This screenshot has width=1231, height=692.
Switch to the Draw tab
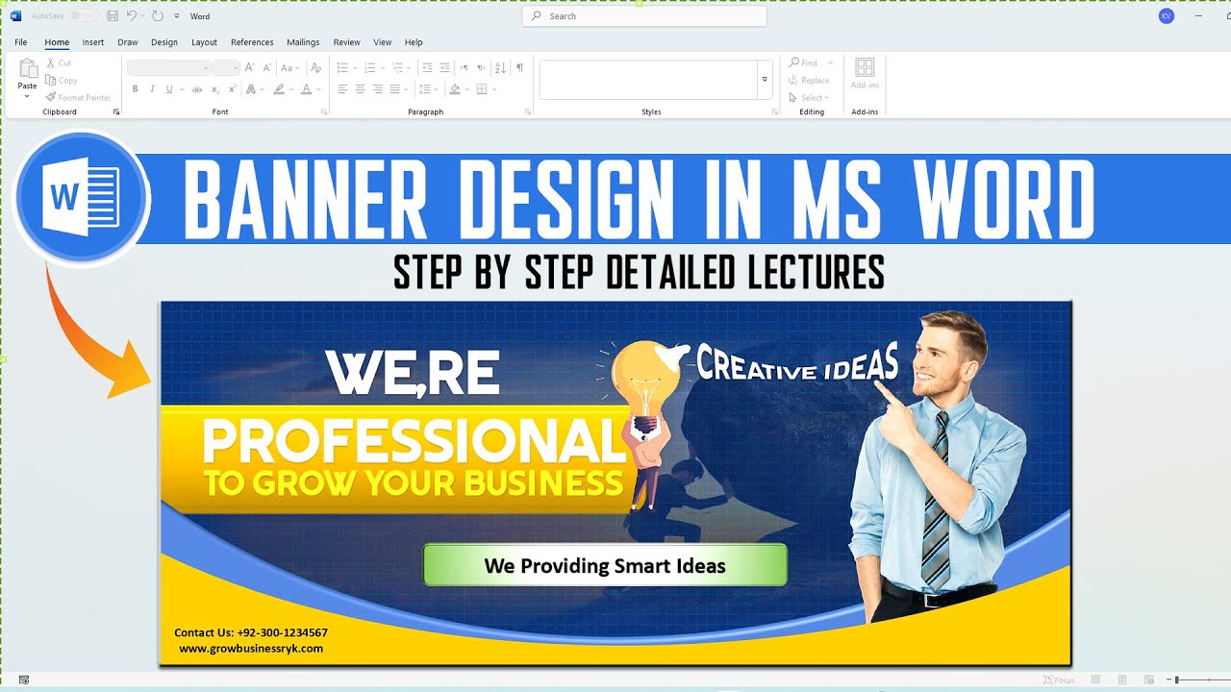pos(128,42)
